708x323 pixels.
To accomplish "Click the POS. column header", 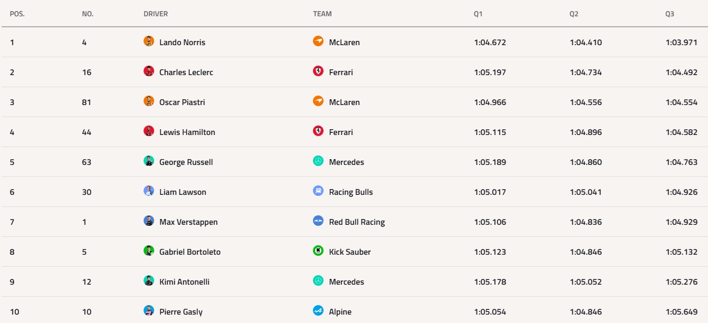I will [x=17, y=14].
